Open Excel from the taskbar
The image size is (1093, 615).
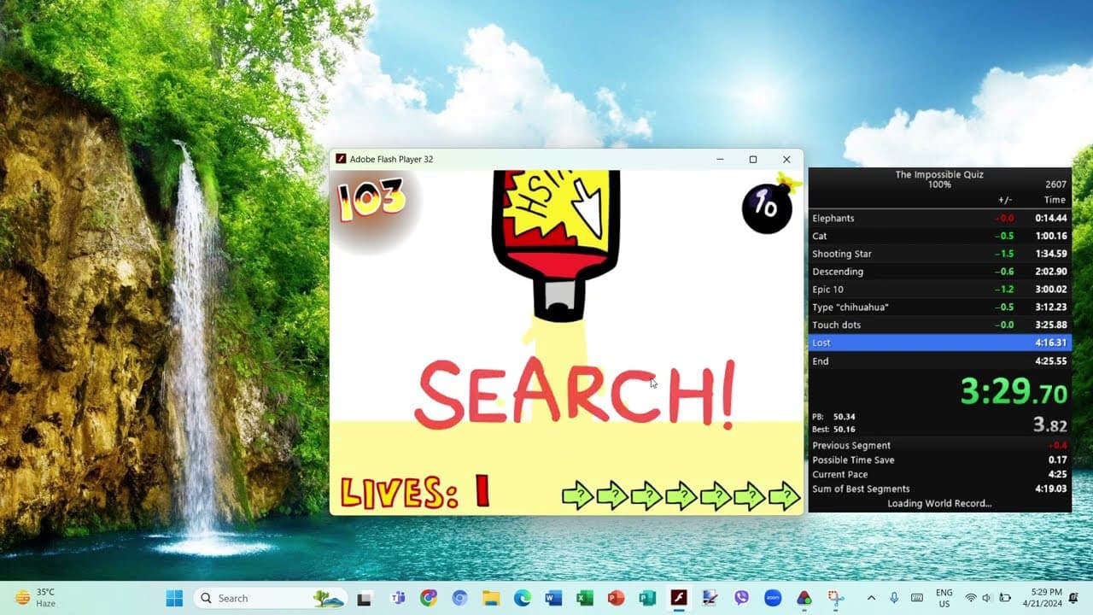[585, 598]
